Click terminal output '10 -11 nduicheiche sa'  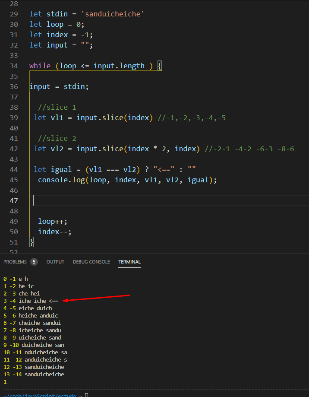(x=35, y=353)
